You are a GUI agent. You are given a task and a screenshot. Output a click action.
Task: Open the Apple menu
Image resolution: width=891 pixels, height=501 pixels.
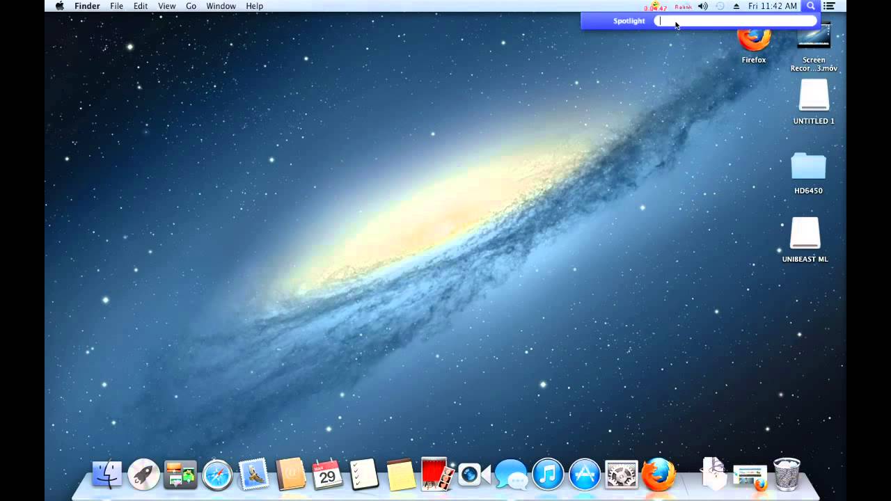pyautogui.click(x=60, y=6)
